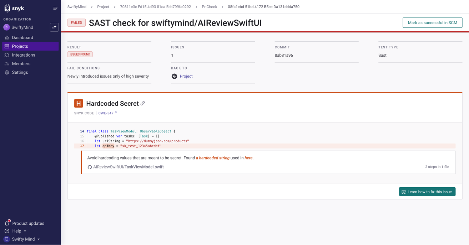Copy Hardcoded Secret permalink icon
The height and width of the screenshot is (245, 469).
pos(142,103)
